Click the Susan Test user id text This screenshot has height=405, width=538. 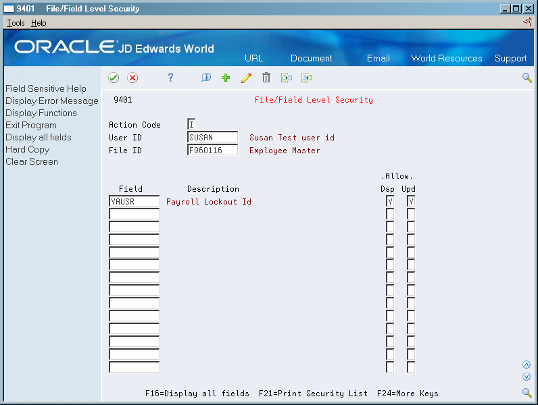tap(292, 138)
